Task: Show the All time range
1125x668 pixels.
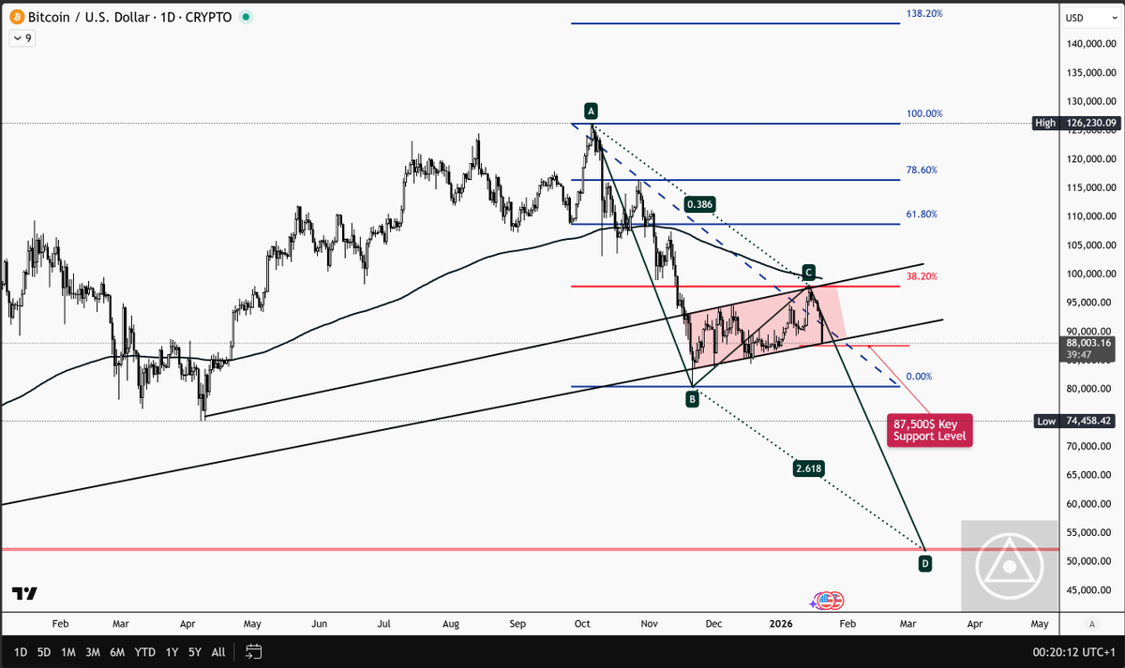Action: pyautogui.click(x=217, y=650)
